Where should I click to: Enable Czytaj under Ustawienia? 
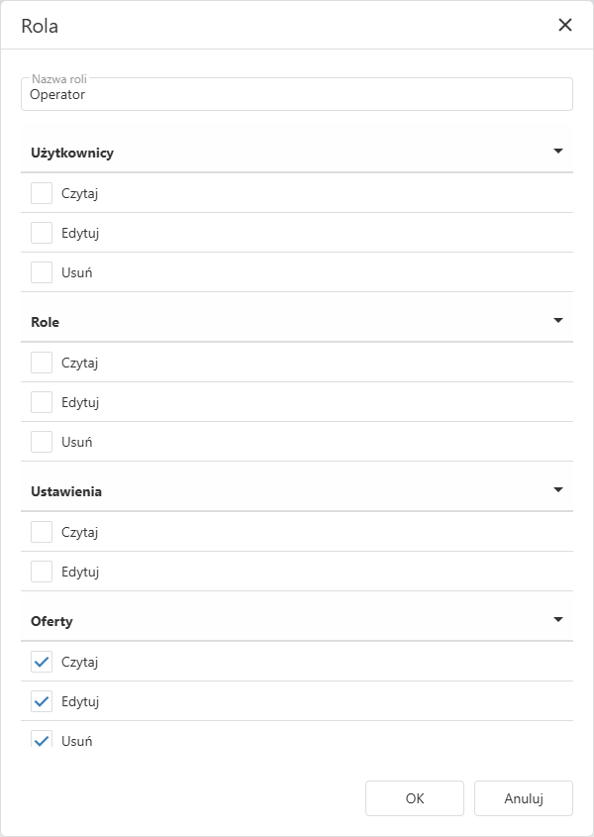pyautogui.click(x=42, y=532)
